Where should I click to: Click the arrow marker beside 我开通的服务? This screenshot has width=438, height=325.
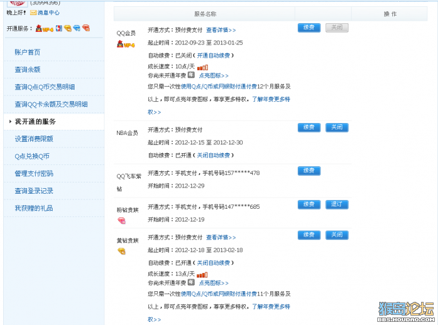point(10,122)
